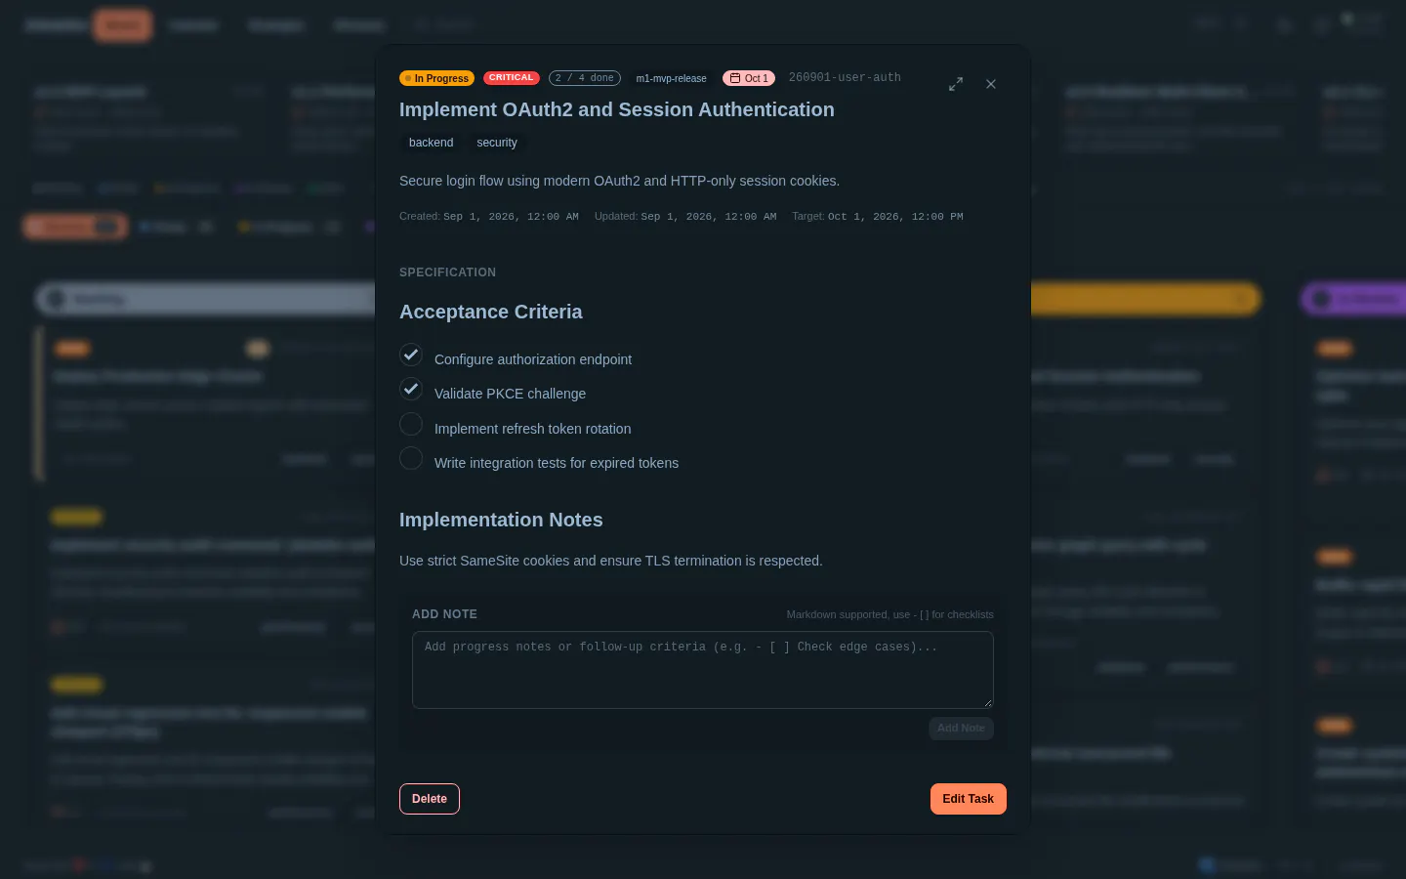Uncheck 'Configure authorization endpoint' criterion
1406x879 pixels.
pyautogui.click(x=411, y=355)
